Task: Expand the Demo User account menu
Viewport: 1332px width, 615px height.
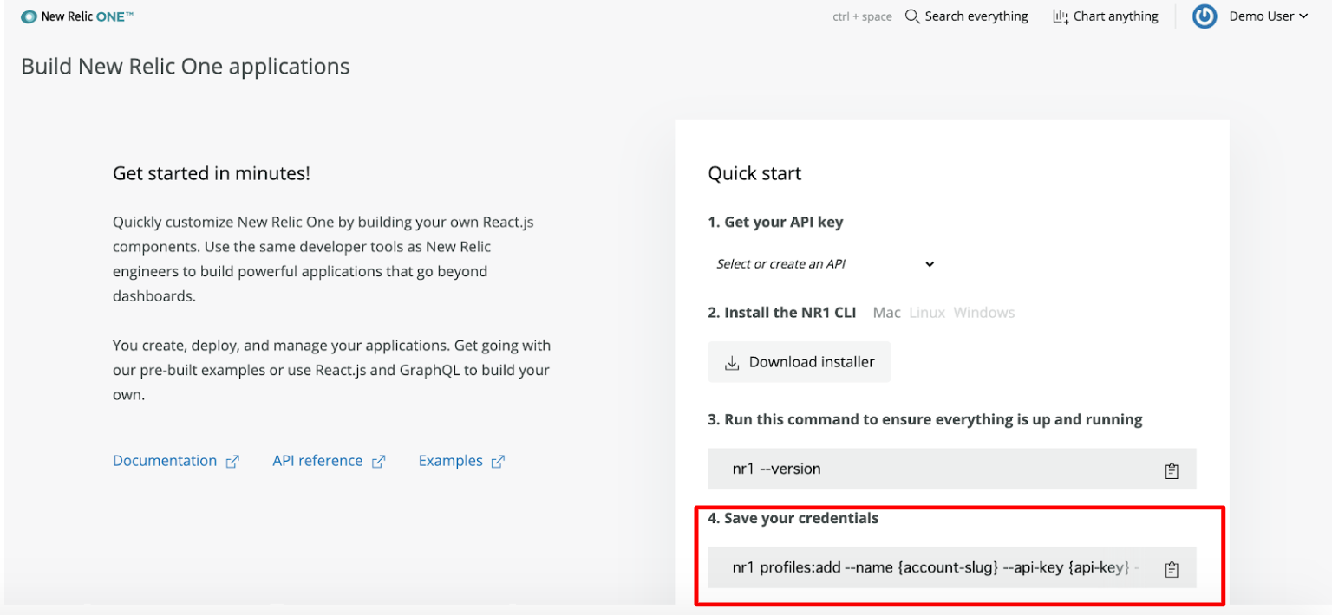Action: 1268,16
